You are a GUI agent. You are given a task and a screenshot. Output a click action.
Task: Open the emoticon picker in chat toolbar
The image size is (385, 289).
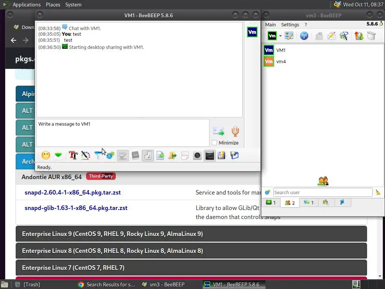point(46,155)
